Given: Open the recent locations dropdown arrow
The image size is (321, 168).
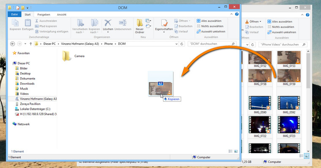Looking at the screenshot, I should tap(25, 44).
